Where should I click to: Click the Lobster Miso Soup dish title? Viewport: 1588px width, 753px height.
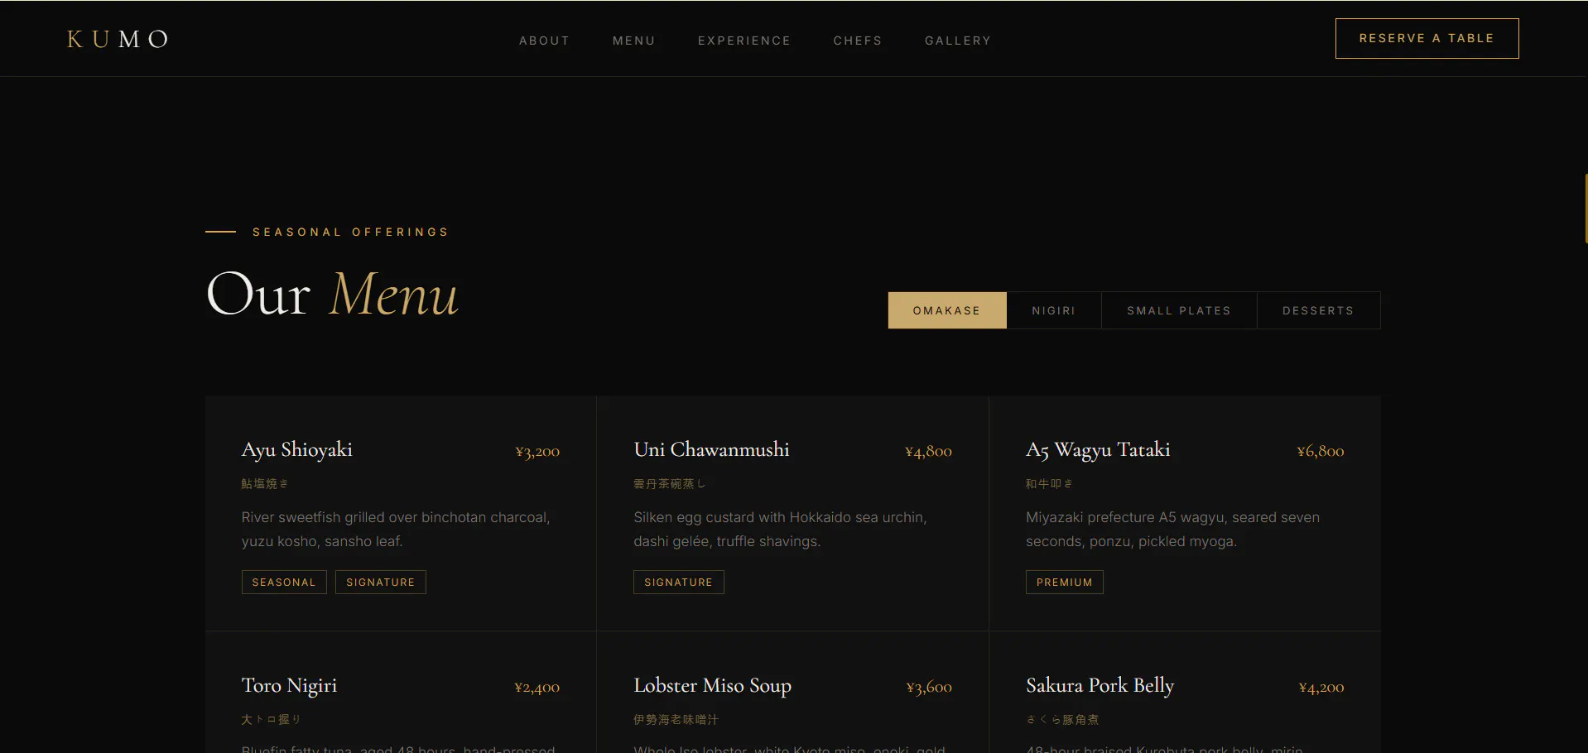point(712,685)
